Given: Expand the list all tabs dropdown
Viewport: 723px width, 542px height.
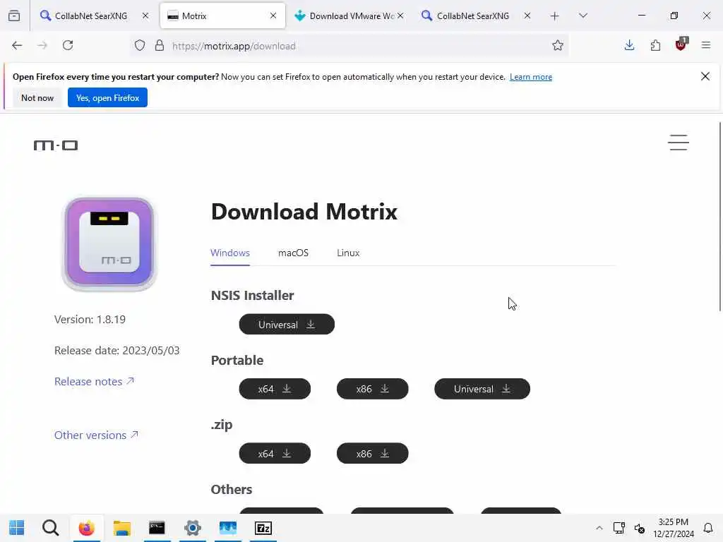Looking at the screenshot, I should [x=582, y=16].
